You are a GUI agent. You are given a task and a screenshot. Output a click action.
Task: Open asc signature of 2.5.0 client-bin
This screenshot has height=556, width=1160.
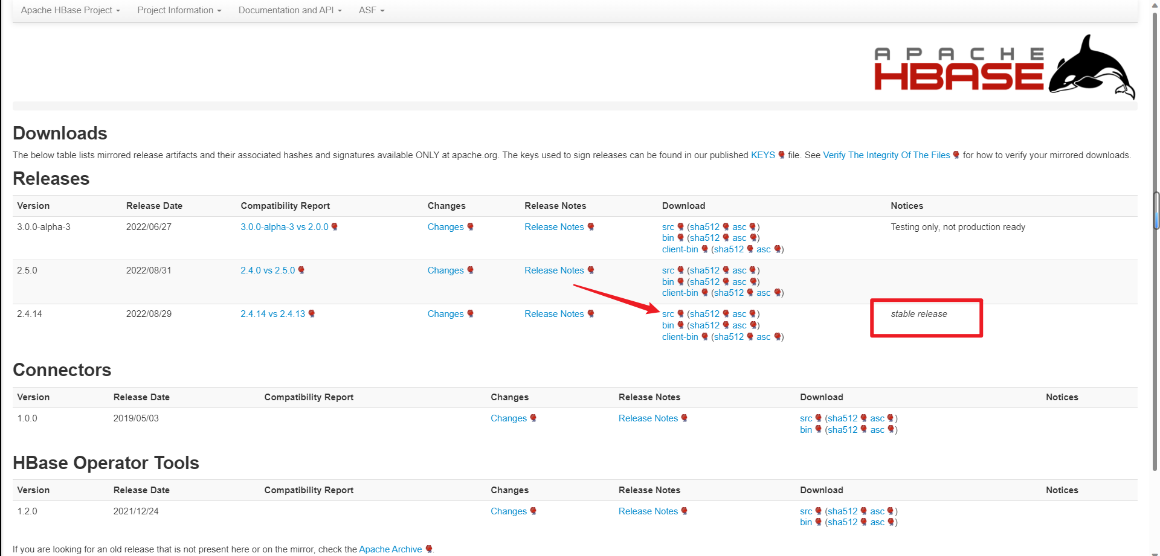click(763, 293)
